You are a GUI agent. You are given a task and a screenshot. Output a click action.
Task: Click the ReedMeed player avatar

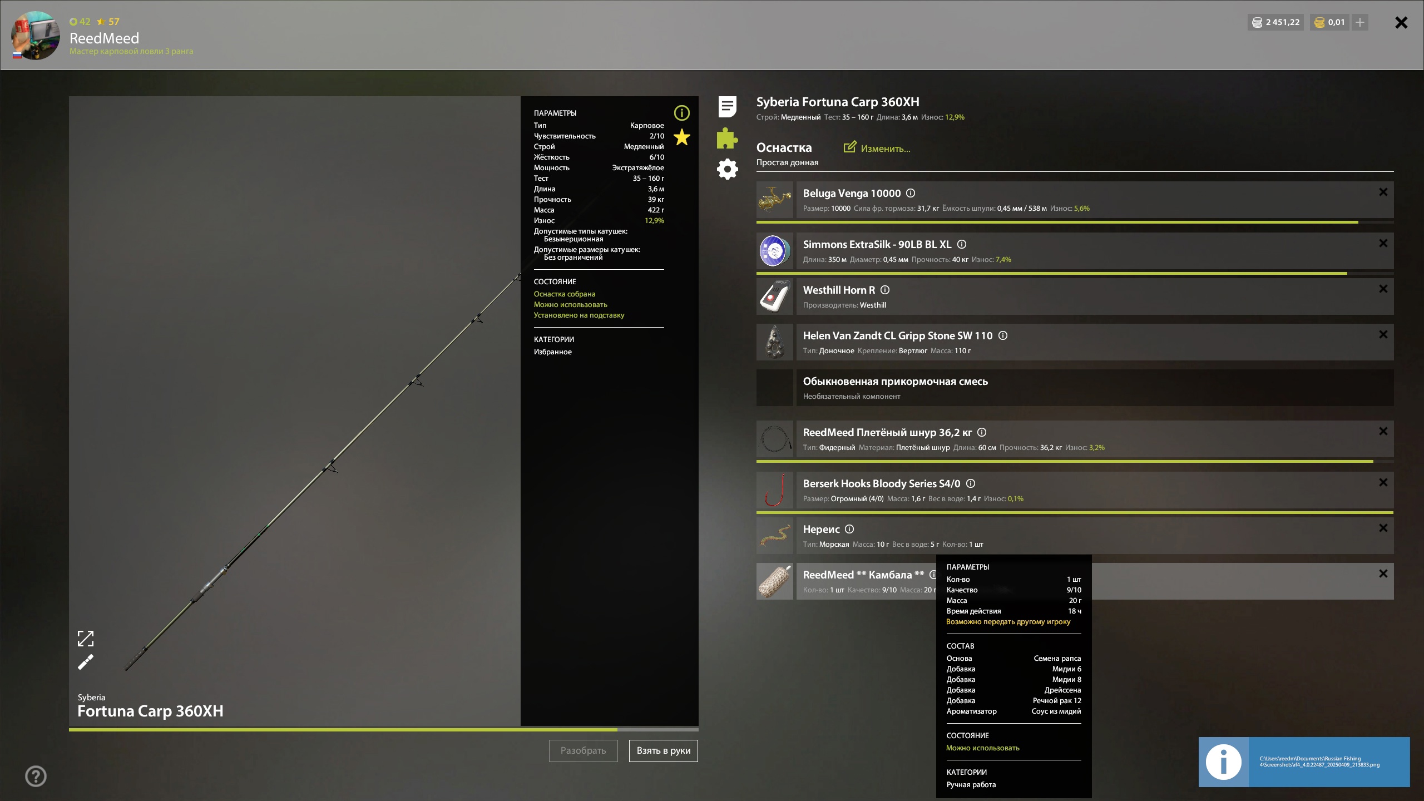click(36, 35)
